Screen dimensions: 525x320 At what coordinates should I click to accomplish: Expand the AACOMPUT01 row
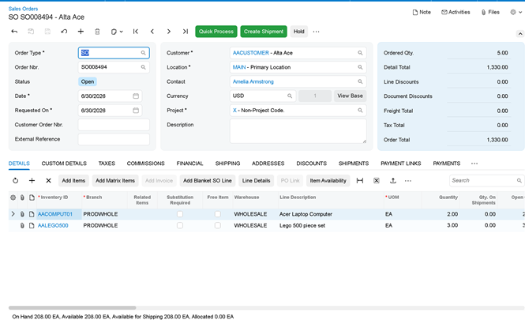(x=13, y=214)
